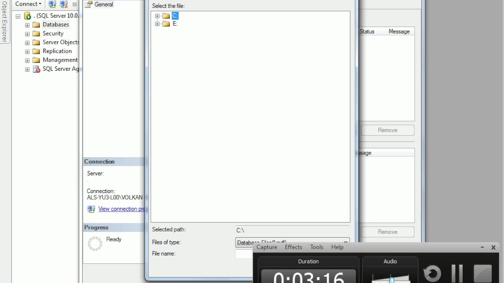The width and height of the screenshot is (504, 283).
Task: Click the grayed Stop toolbar icon
Action: click(x=74, y=4)
